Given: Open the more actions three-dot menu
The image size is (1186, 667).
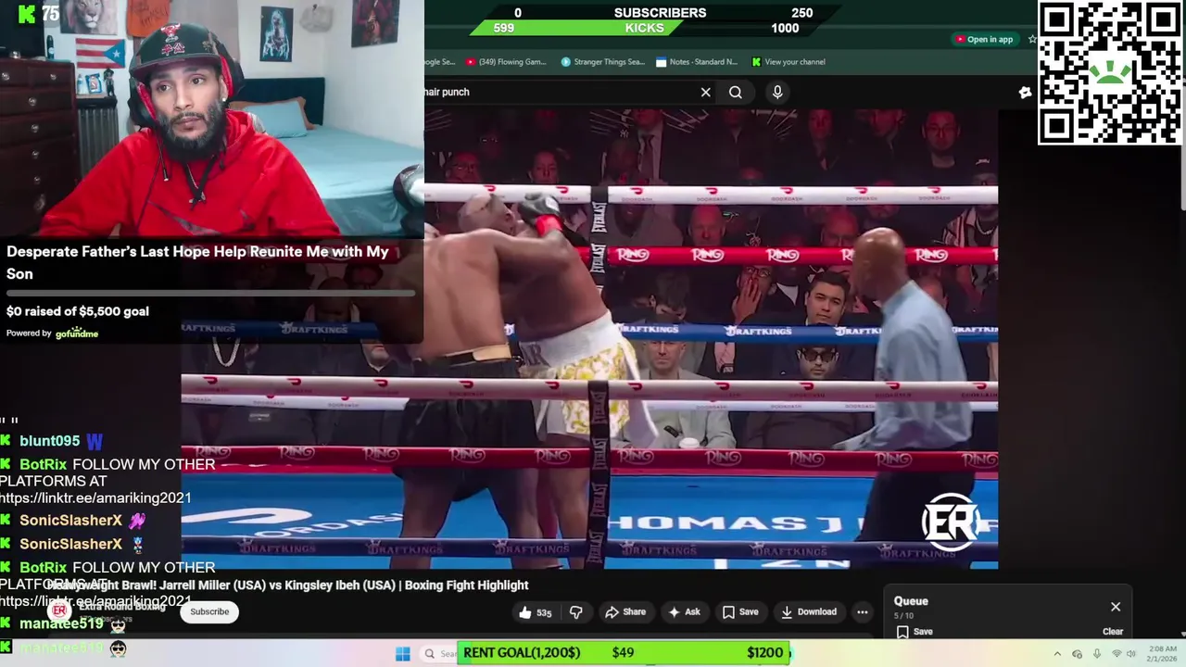Looking at the screenshot, I should coord(863,612).
